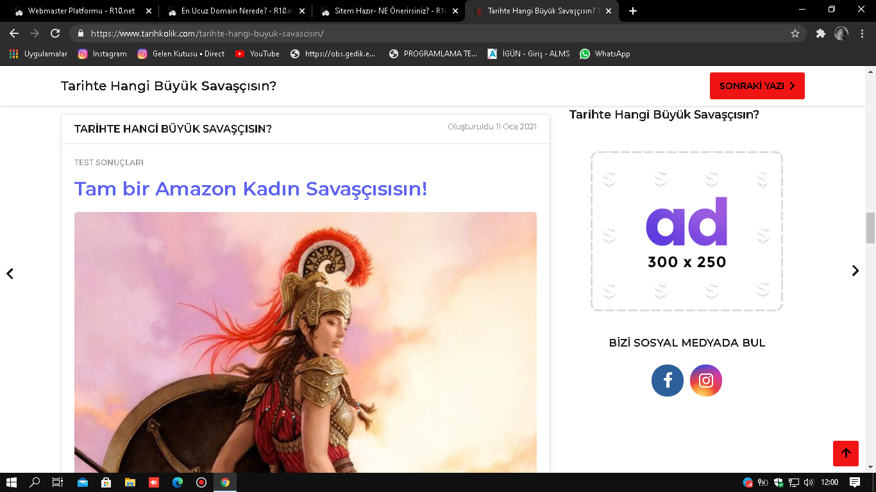This screenshot has width=876, height=492.
Task: Click the red scroll-to-top arrow button
Action: click(x=846, y=454)
